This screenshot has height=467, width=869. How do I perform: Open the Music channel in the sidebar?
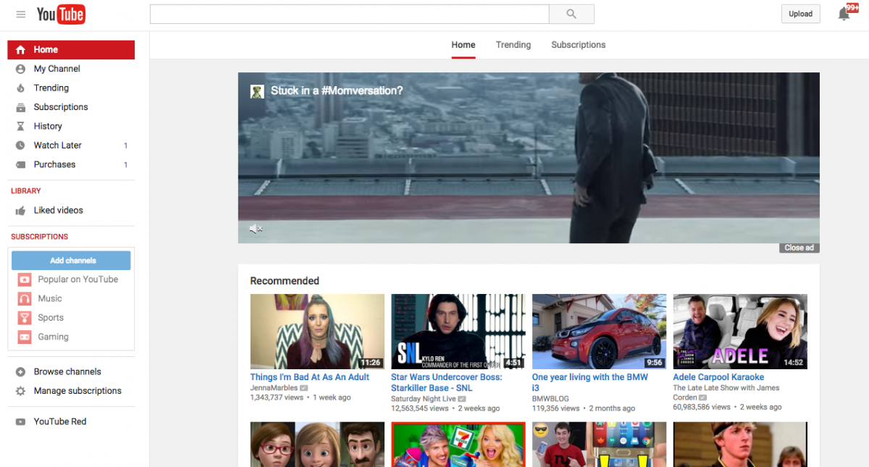pos(49,298)
